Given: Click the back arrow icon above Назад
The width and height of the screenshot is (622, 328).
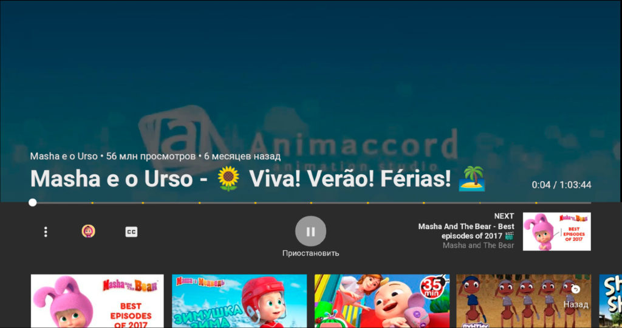Looking at the screenshot, I should pyautogui.click(x=576, y=290).
